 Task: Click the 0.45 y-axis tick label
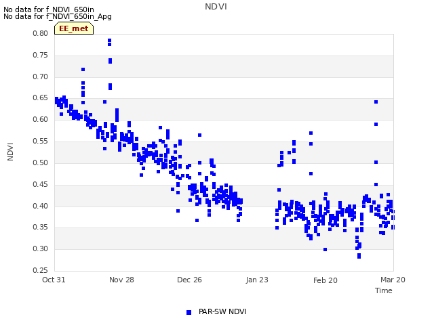coord(41,184)
